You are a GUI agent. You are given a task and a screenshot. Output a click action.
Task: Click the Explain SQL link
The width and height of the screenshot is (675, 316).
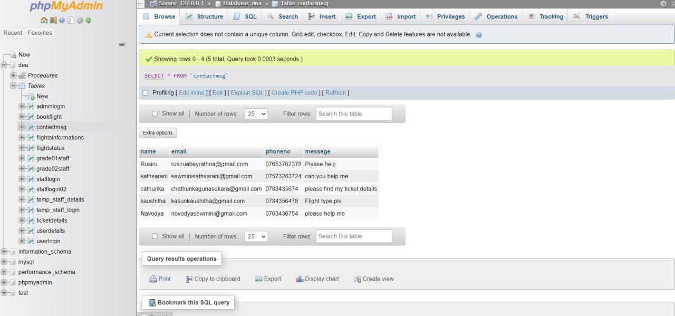pos(247,93)
